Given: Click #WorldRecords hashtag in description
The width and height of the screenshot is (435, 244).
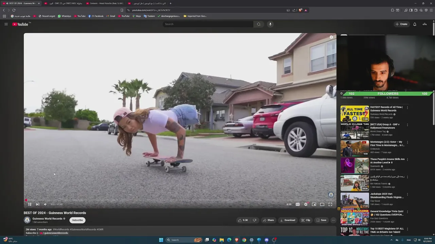Looking at the screenshot, I should [61, 229].
